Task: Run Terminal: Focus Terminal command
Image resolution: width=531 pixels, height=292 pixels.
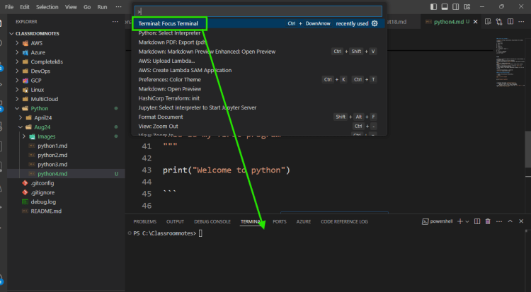Action: (x=259, y=23)
